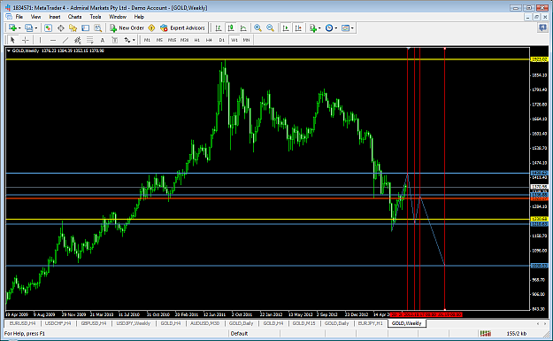The width and height of the screenshot is (553, 341).
Task: Set timeframe to MN monthly
Action: pyautogui.click(x=246, y=40)
